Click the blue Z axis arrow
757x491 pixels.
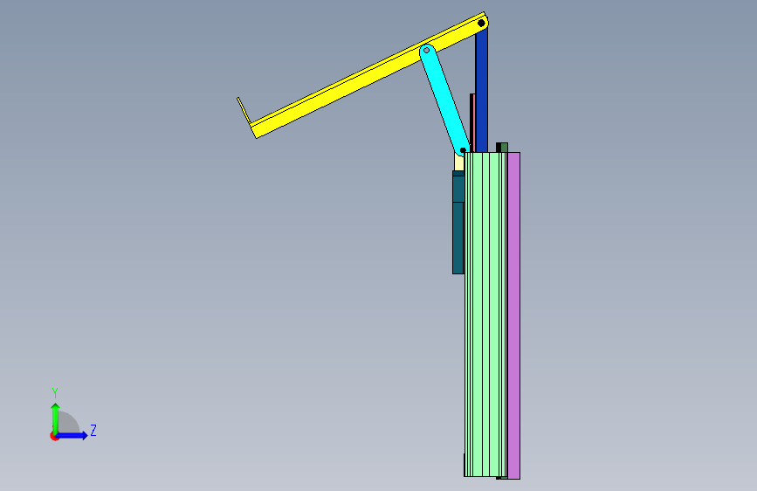coord(72,435)
